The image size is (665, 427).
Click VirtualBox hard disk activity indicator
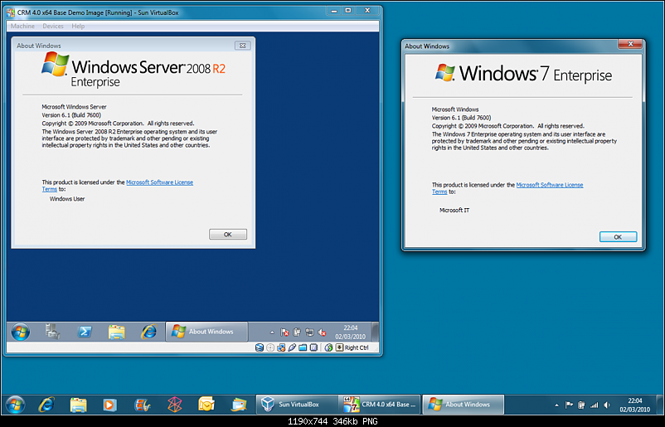tap(260, 347)
